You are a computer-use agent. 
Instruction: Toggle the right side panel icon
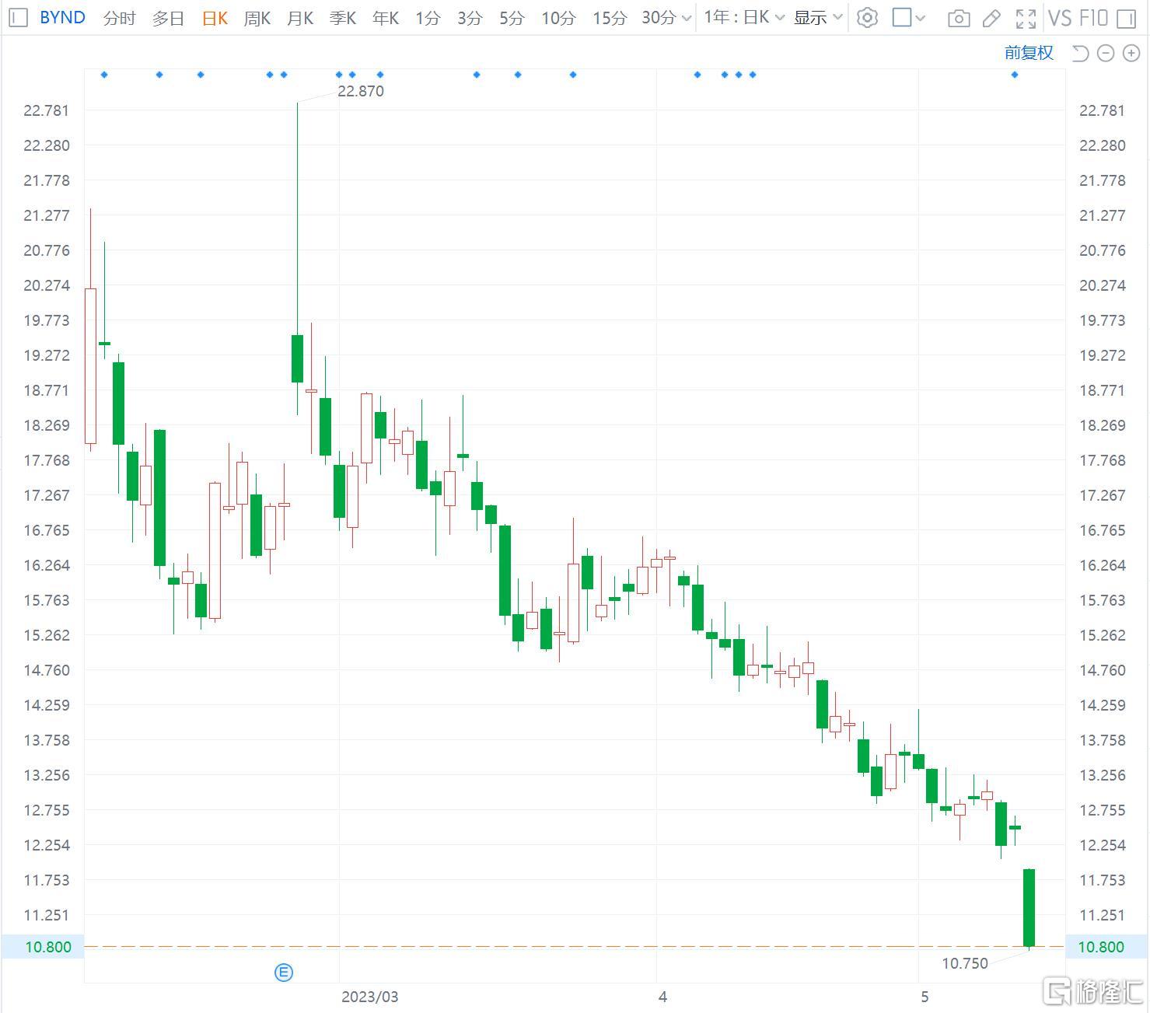1125,18
